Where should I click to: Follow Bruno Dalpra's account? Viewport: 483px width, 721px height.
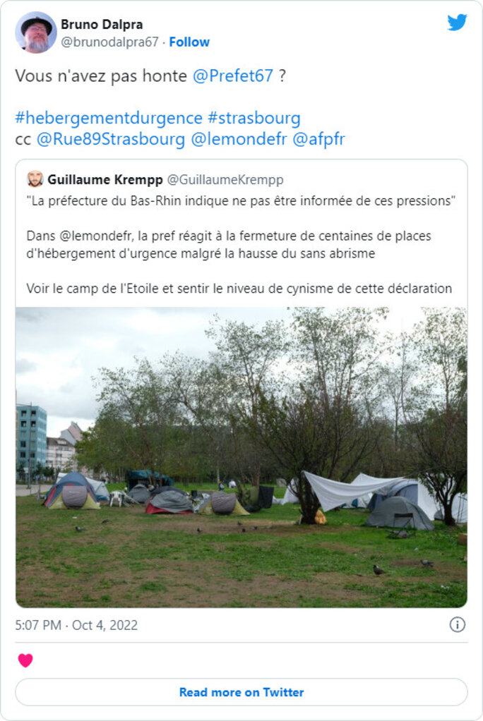189,42
